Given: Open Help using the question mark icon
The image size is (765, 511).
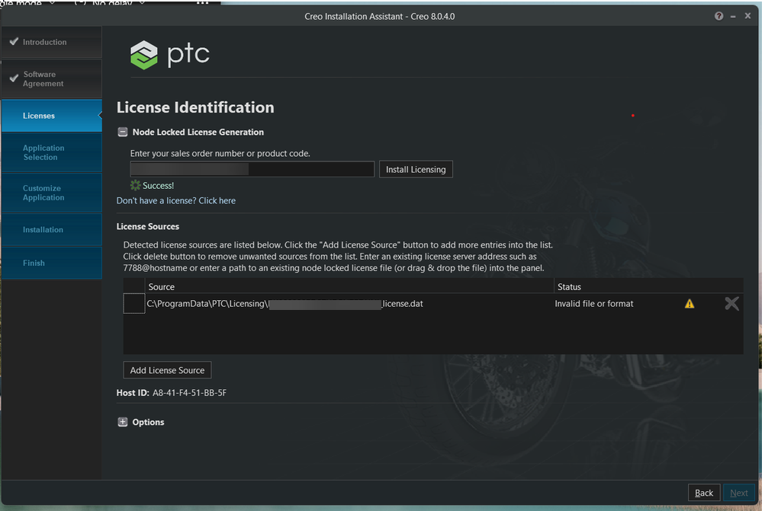Looking at the screenshot, I should 718,15.
